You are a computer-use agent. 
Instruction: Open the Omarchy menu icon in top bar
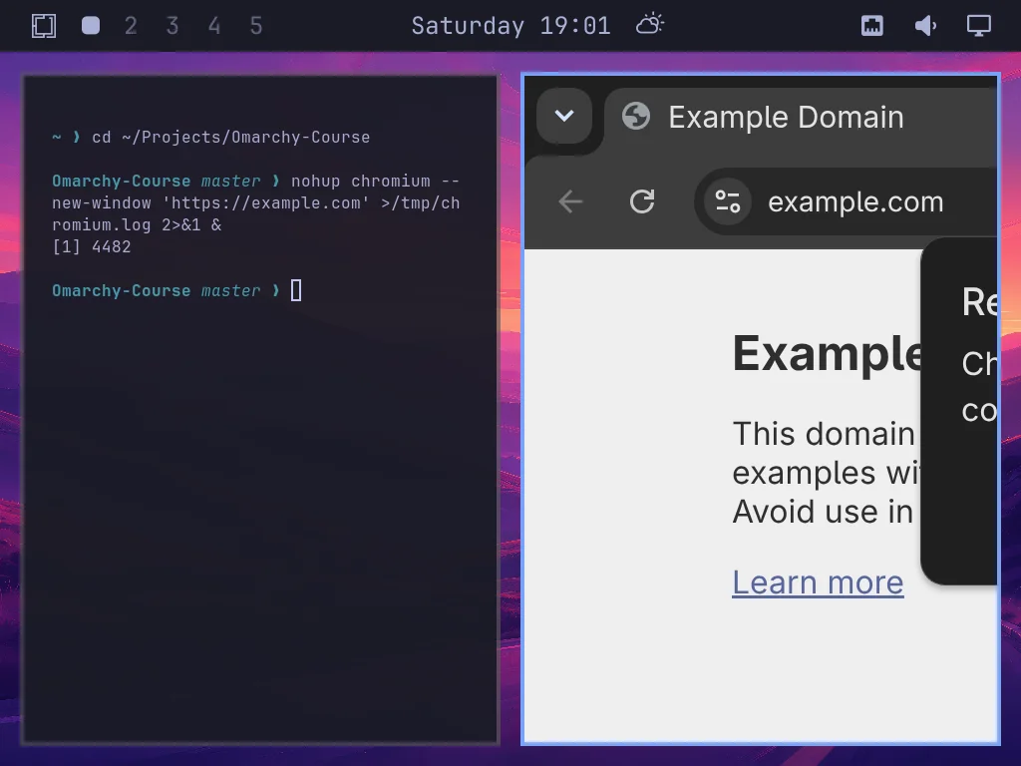pos(44,25)
